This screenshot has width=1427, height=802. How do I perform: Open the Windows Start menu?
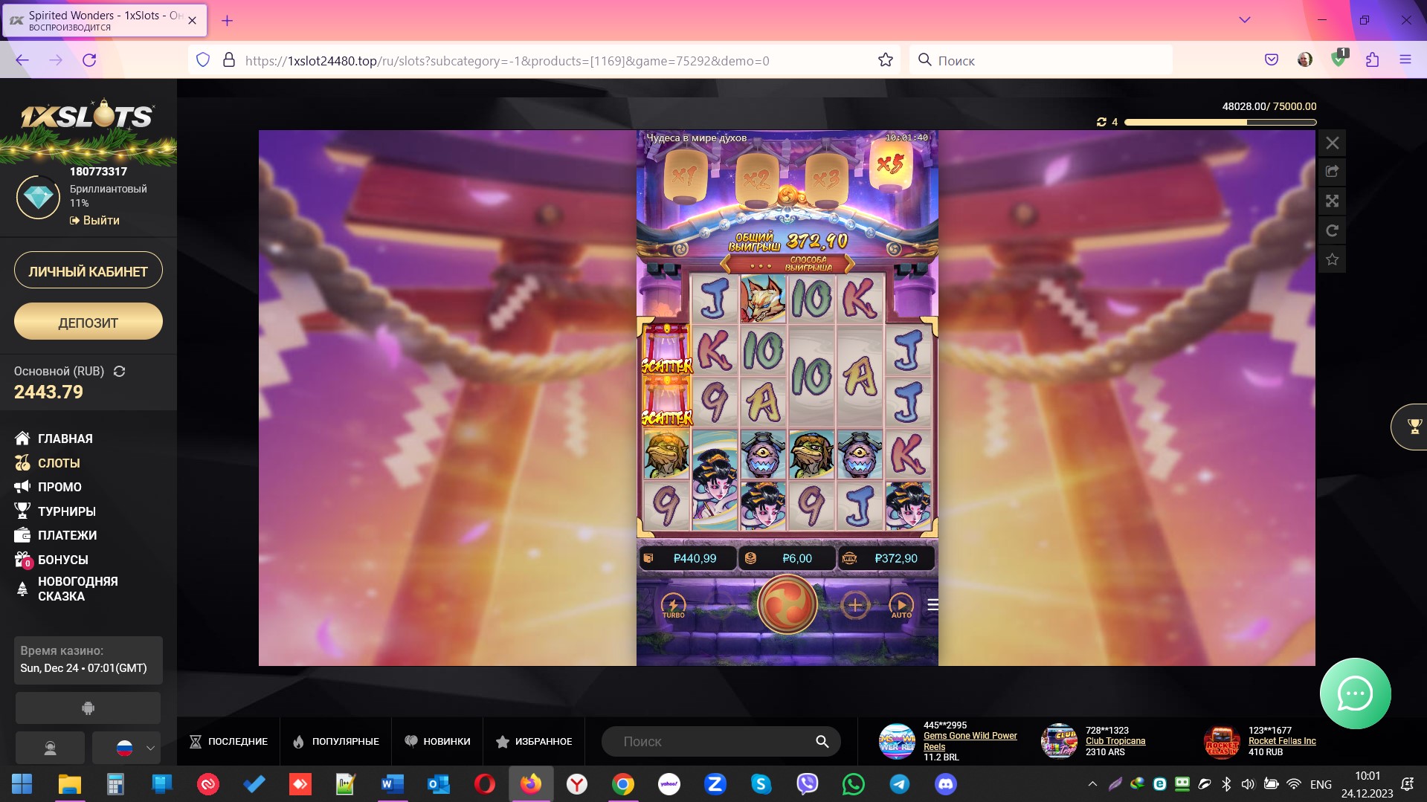[22, 784]
